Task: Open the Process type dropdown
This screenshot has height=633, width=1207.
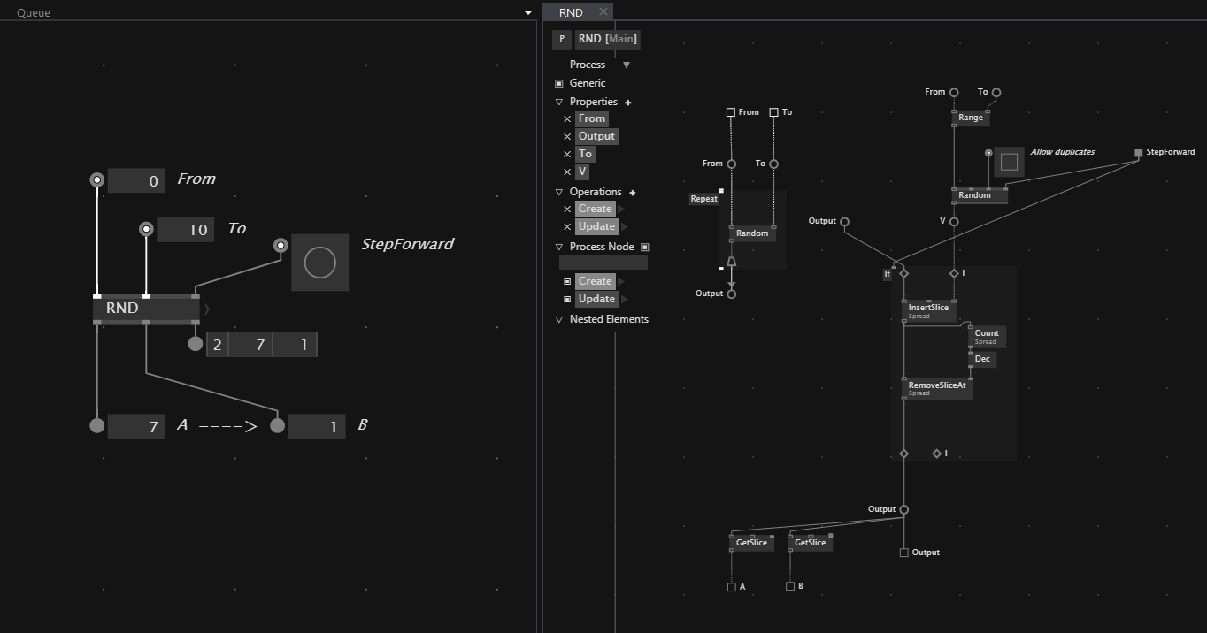Action: coord(627,65)
